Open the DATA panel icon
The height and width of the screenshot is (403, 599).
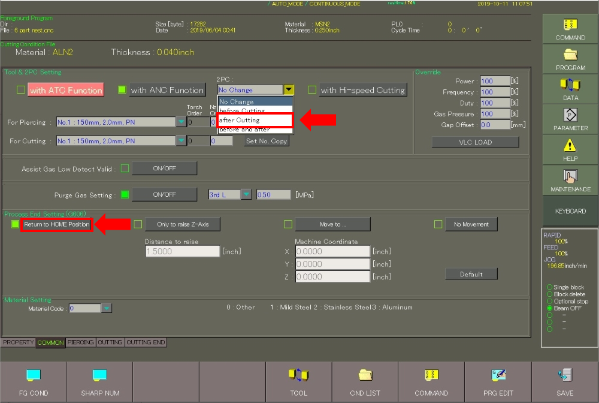pyautogui.click(x=570, y=85)
